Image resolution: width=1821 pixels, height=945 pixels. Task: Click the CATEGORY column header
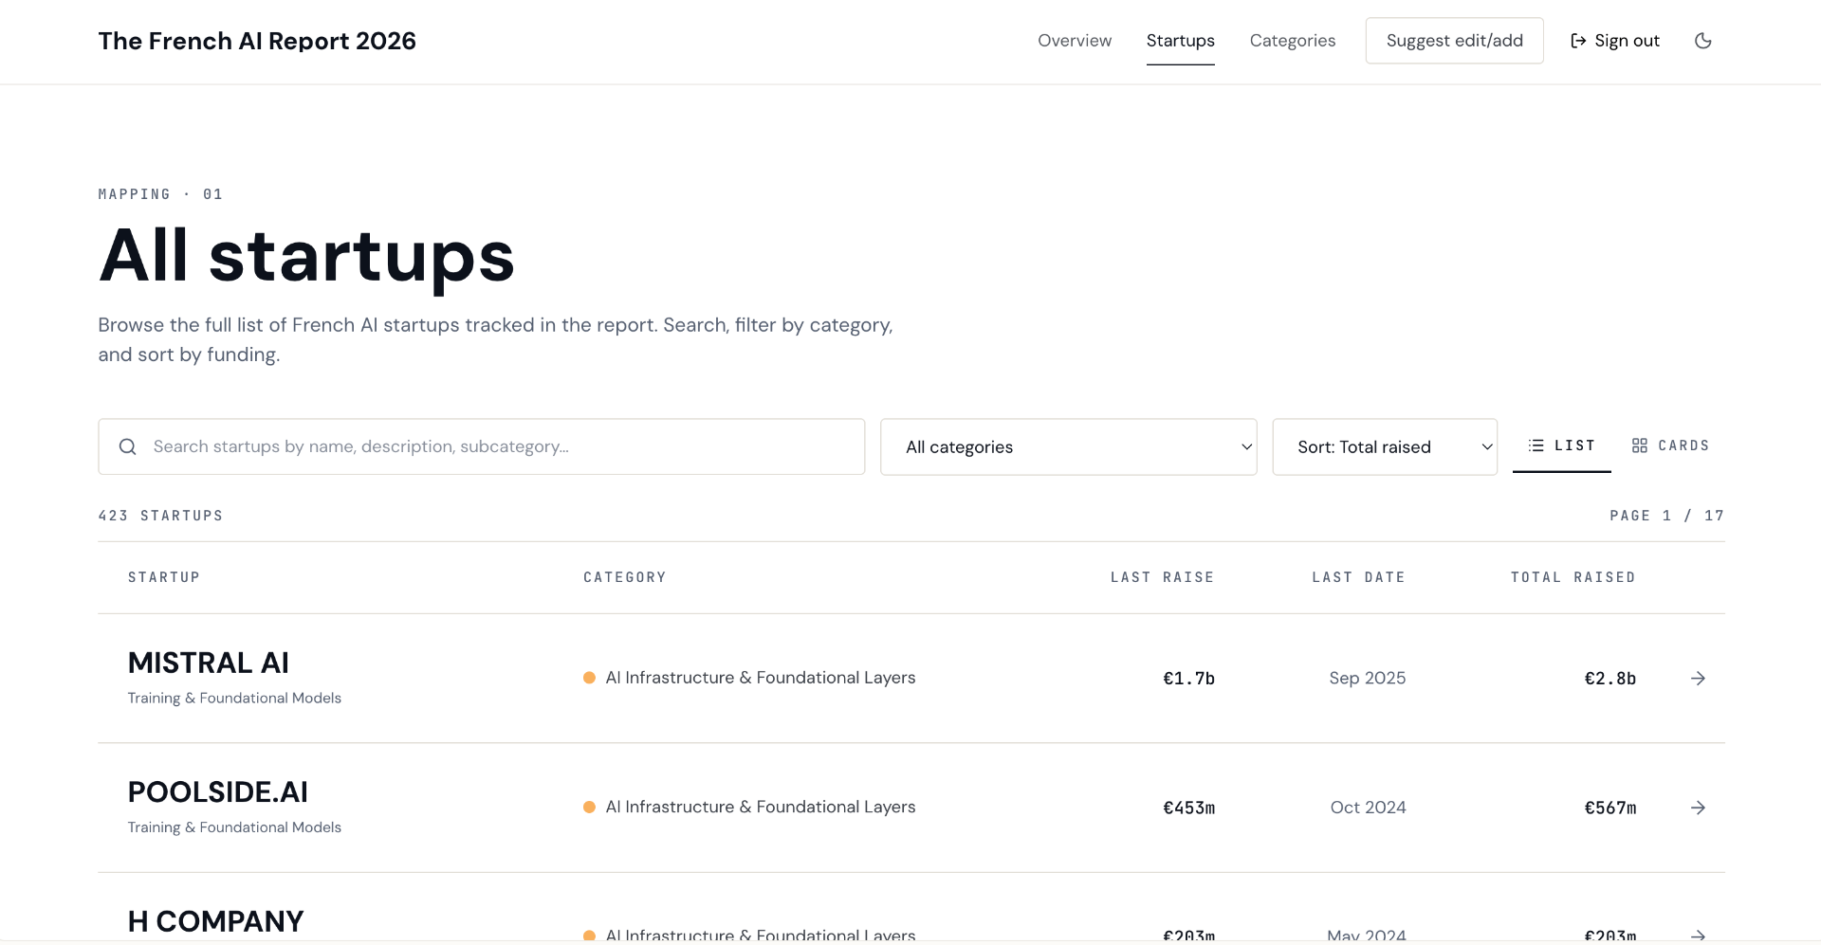point(625,577)
